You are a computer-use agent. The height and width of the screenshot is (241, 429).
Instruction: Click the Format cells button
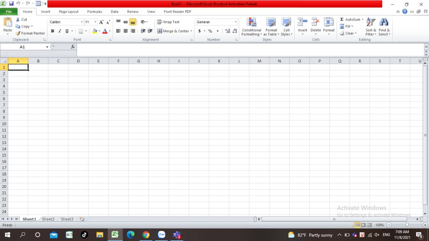point(328,26)
